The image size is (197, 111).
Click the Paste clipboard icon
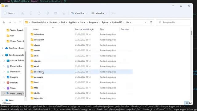[x=39, y=13]
